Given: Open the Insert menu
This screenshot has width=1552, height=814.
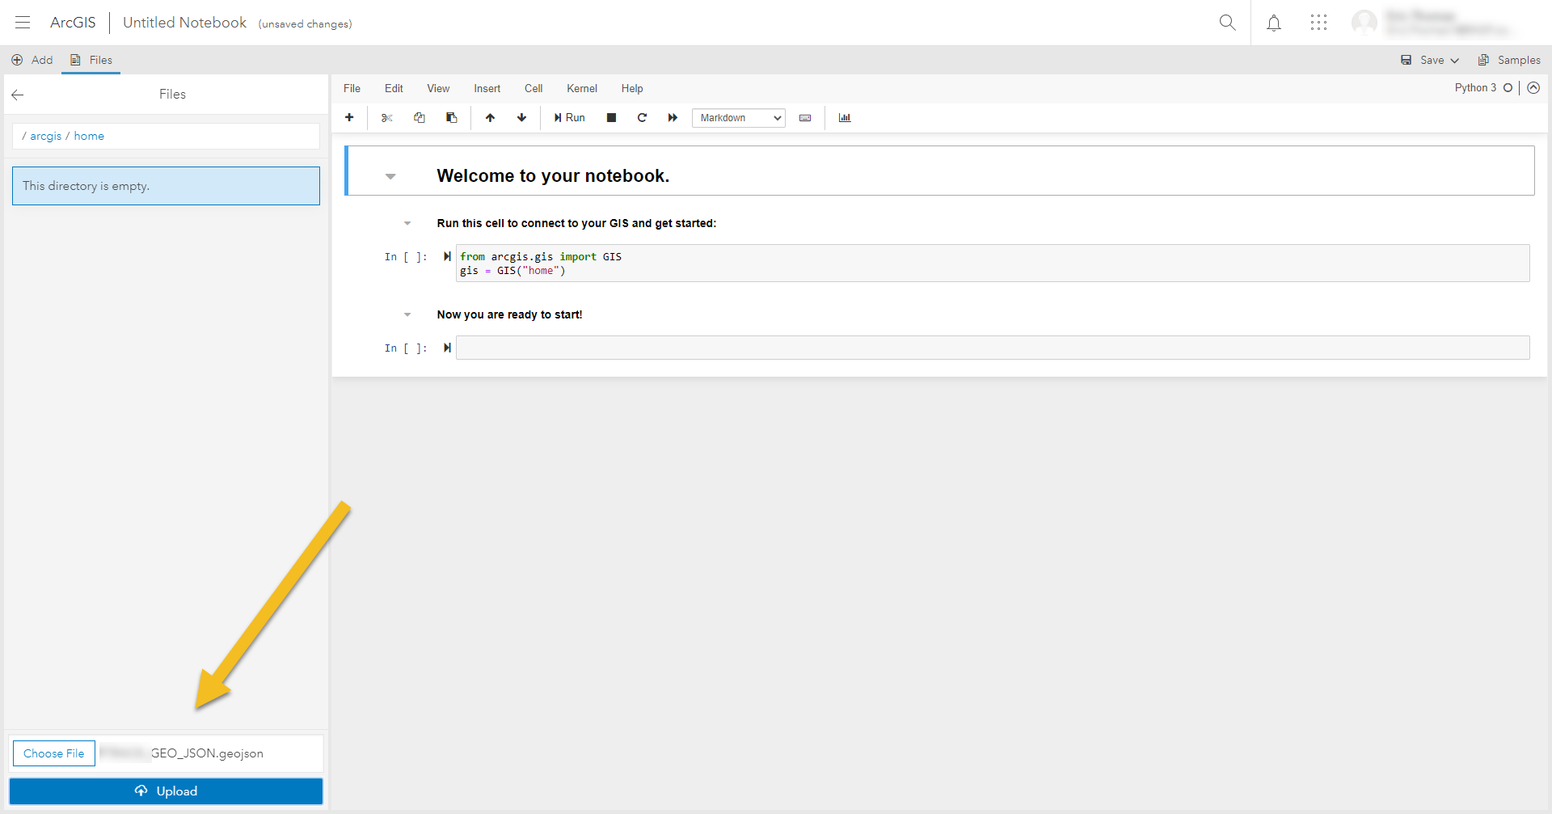Looking at the screenshot, I should pyautogui.click(x=487, y=88).
